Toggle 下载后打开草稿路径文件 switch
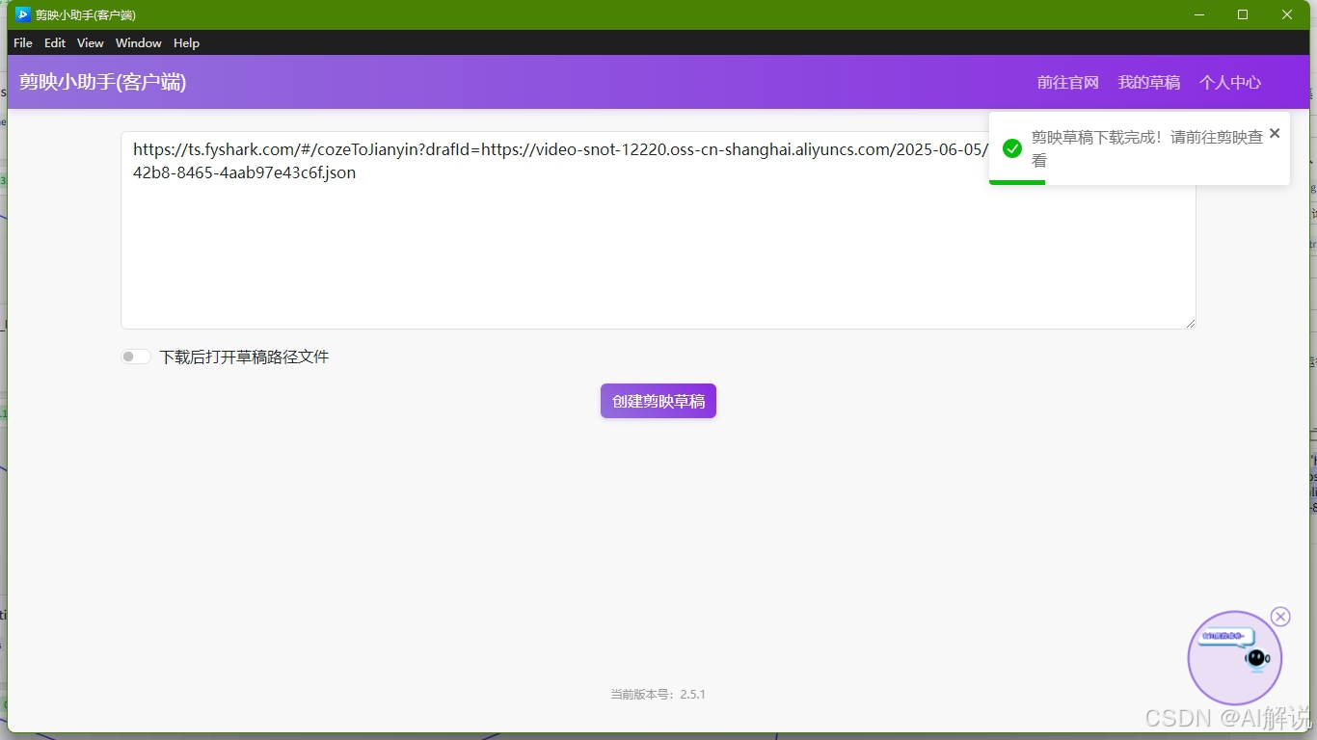The width and height of the screenshot is (1317, 740). click(x=136, y=357)
